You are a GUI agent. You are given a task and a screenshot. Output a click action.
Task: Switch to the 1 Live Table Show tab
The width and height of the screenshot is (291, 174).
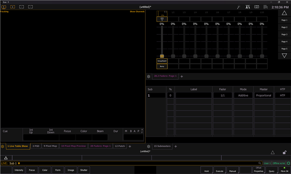coord(18,146)
